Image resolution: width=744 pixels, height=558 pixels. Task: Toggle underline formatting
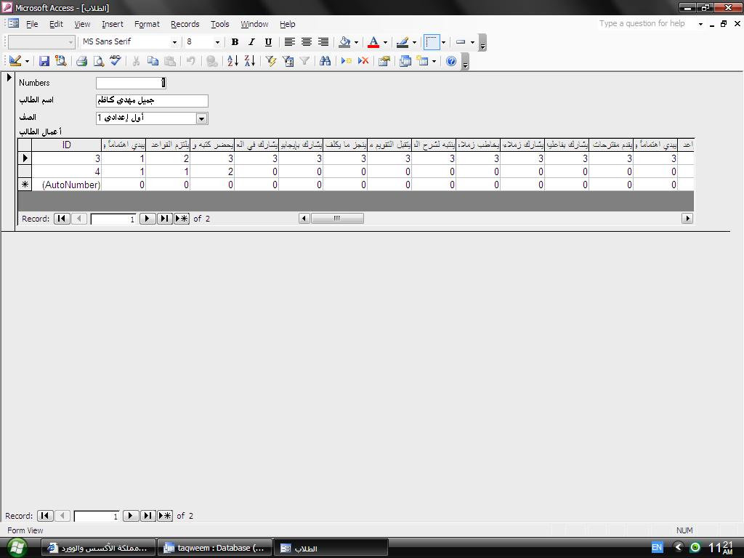click(268, 41)
